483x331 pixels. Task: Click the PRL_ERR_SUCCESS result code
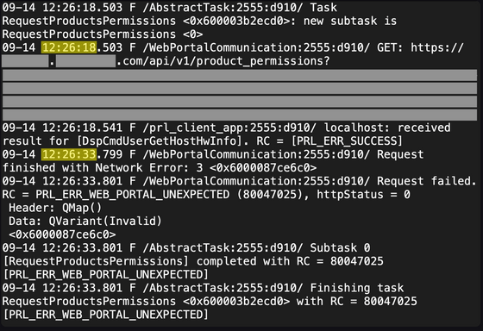click(347, 141)
